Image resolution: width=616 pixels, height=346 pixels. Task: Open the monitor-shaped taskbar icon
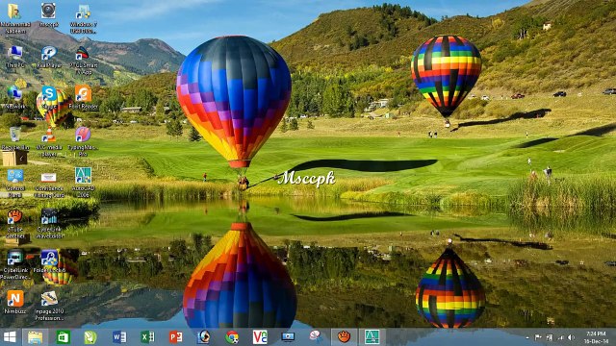point(288,337)
